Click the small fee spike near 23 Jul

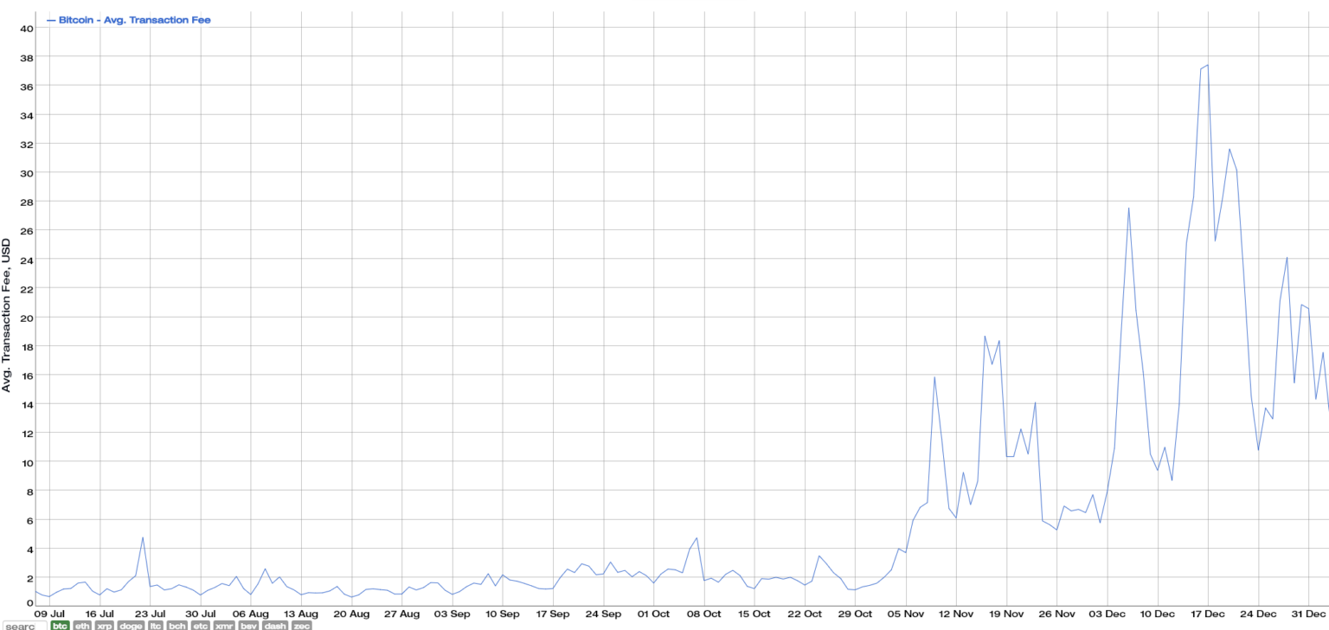143,537
